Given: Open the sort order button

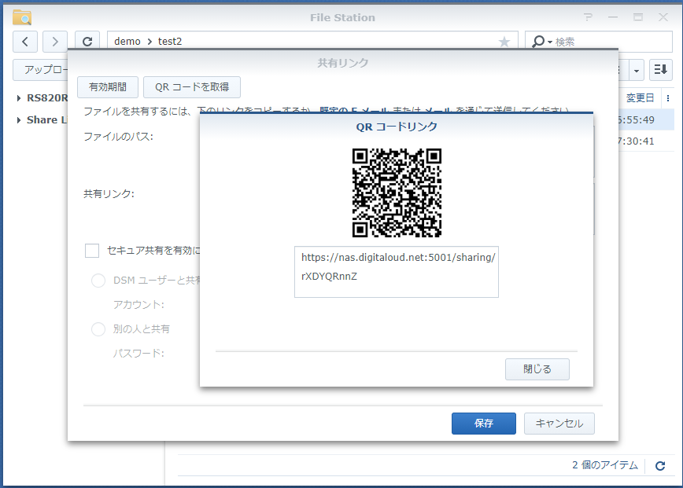Looking at the screenshot, I should point(660,70).
